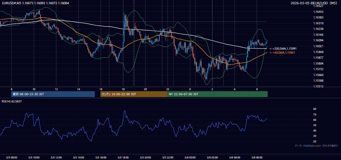
Task: Click price axis value 1.15660
Action: (x=318, y=75)
